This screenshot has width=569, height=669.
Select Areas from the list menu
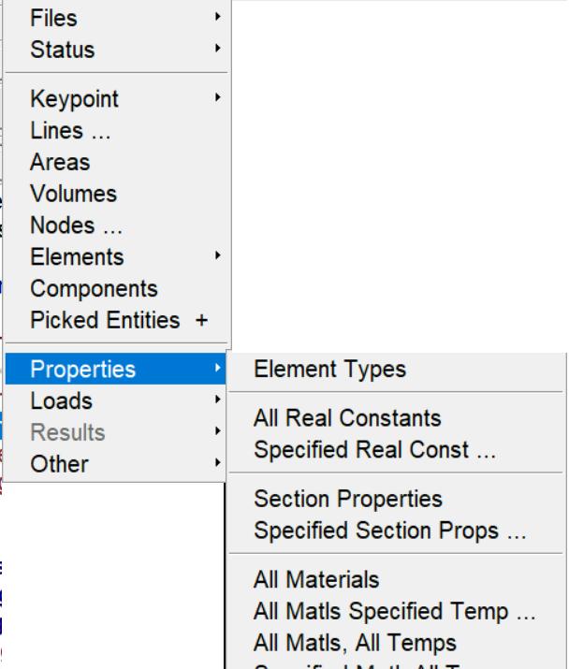[x=60, y=163]
